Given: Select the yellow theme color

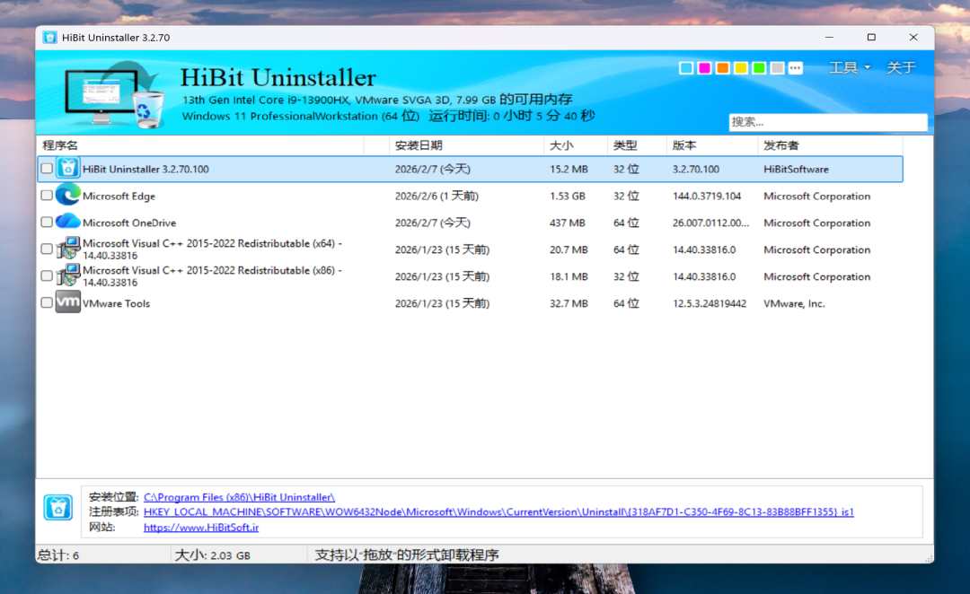Looking at the screenshot, I should point(740,68).
